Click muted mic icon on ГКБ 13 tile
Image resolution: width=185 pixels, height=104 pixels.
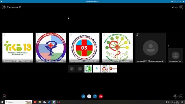click(5, 35)
